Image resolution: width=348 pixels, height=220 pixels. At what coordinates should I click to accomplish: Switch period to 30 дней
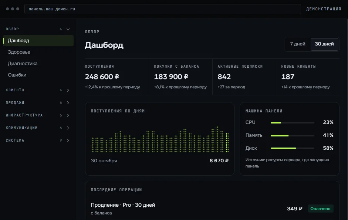324,44
